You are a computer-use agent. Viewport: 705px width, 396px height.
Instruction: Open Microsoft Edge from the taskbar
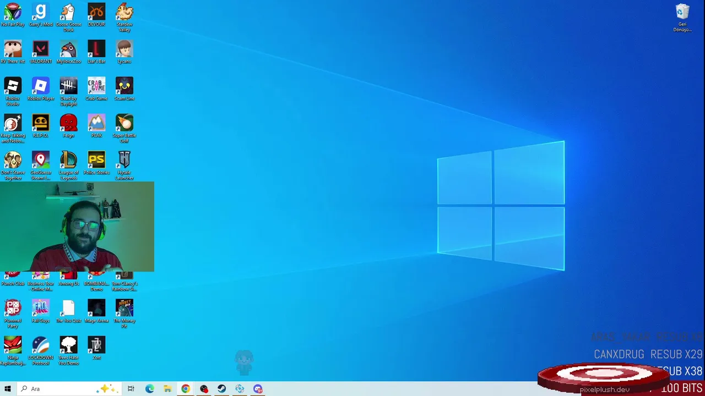(x=149, y=389)
